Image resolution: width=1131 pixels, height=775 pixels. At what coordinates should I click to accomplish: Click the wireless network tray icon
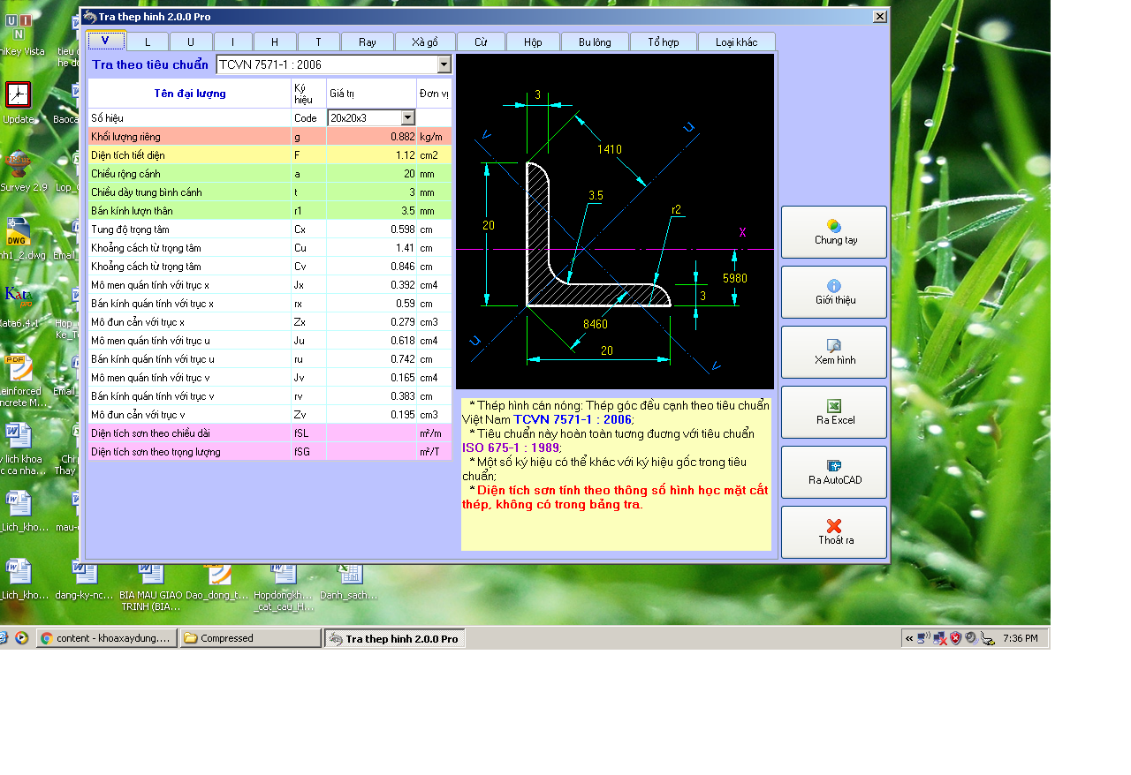(923, 638)
